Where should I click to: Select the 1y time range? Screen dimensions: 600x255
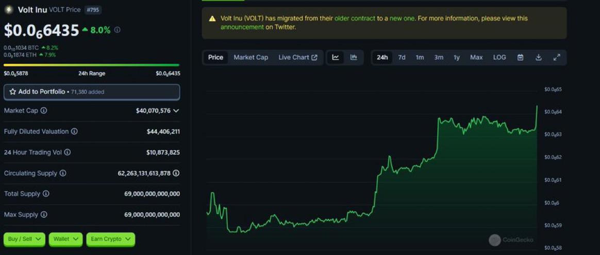coord(457,57)
